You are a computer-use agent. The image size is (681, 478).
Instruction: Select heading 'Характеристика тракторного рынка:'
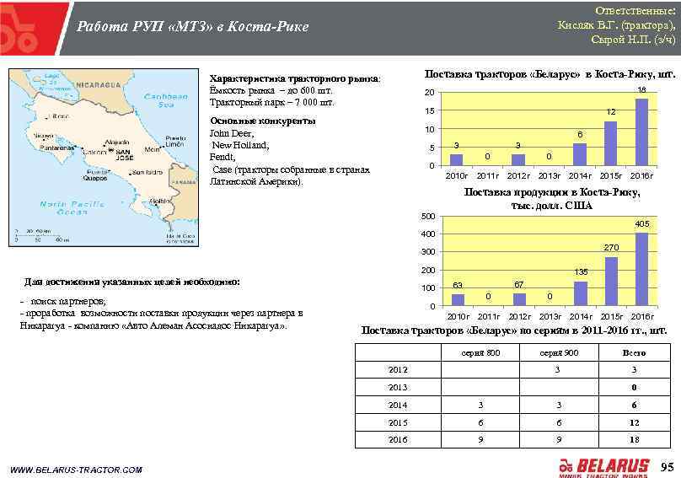tap(295, 78)
